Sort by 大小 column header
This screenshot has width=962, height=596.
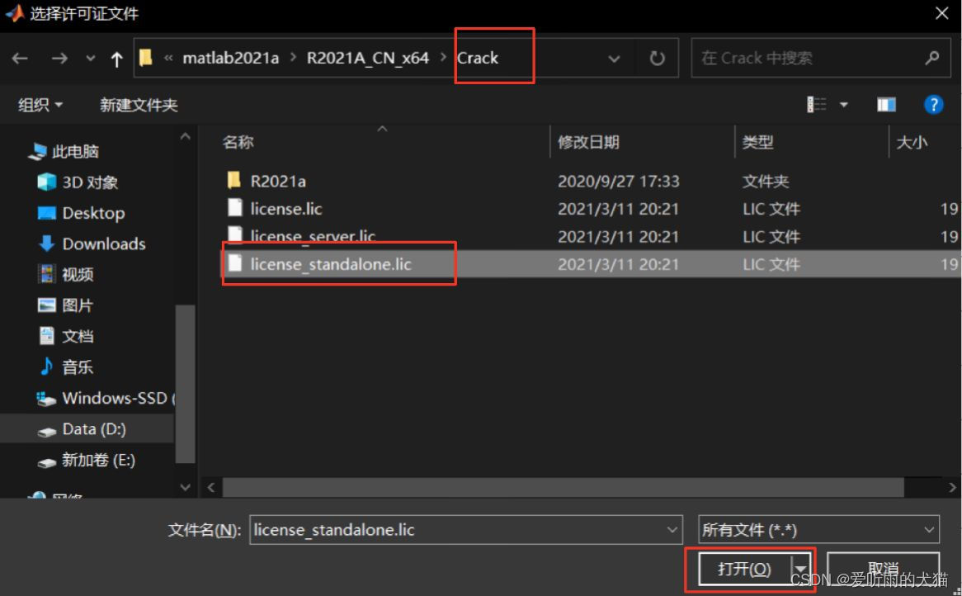[911, 143]
